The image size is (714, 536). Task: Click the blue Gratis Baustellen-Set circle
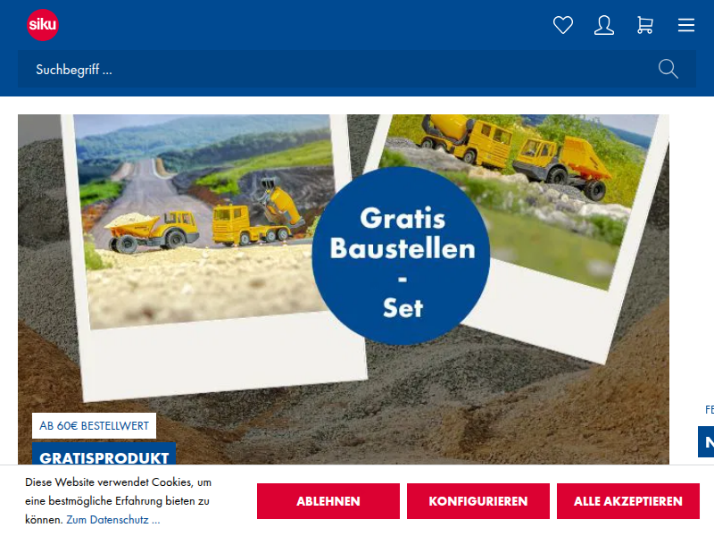click(402, 255)
